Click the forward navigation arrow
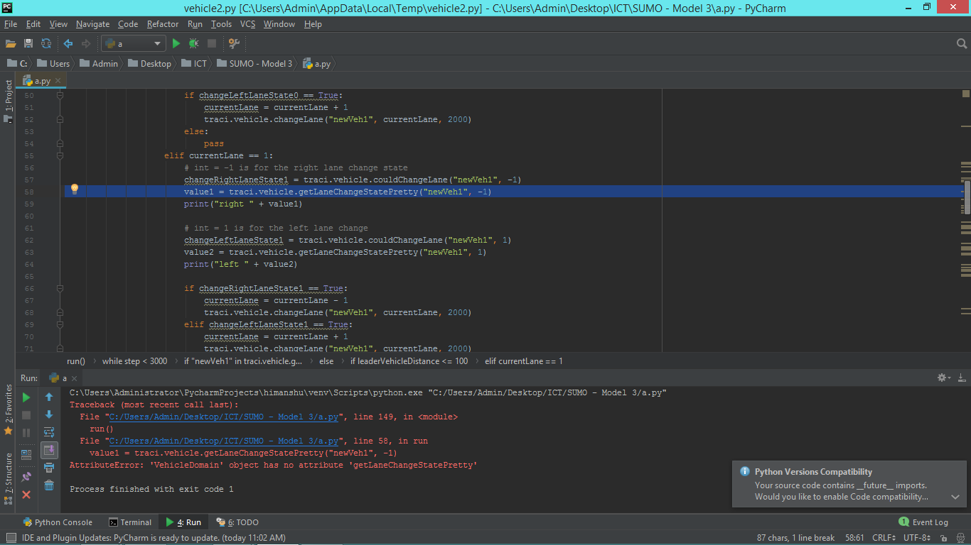Image resolution: width=971 pixels, height=545 pixels. [87, 44]
